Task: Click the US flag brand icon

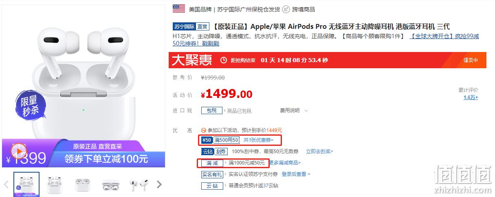Action: (x=178, y=9)
